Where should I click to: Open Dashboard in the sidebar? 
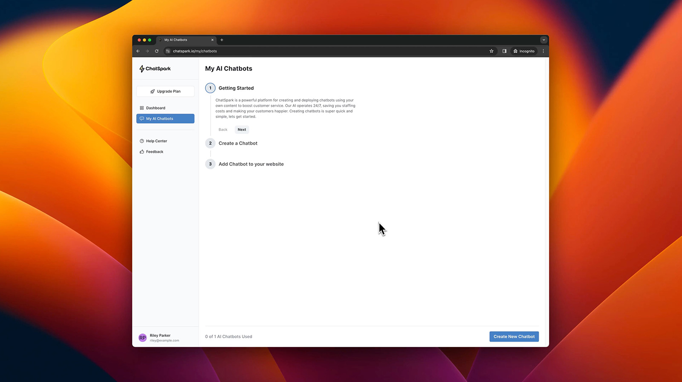[x=156, y=108]
